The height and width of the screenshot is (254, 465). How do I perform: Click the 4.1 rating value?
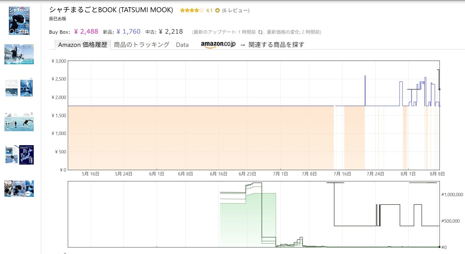209,10
